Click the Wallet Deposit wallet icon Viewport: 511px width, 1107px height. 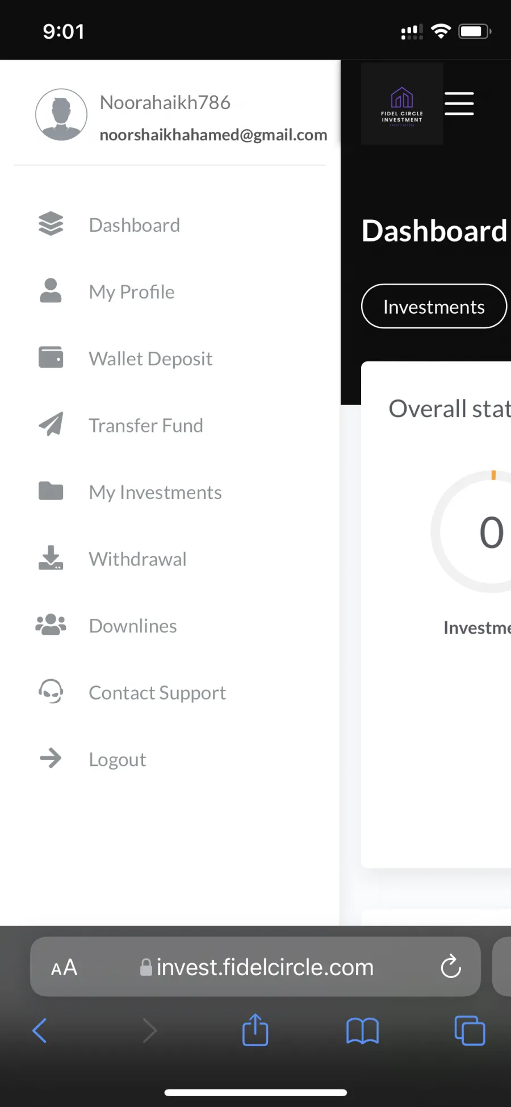point(51,357)
